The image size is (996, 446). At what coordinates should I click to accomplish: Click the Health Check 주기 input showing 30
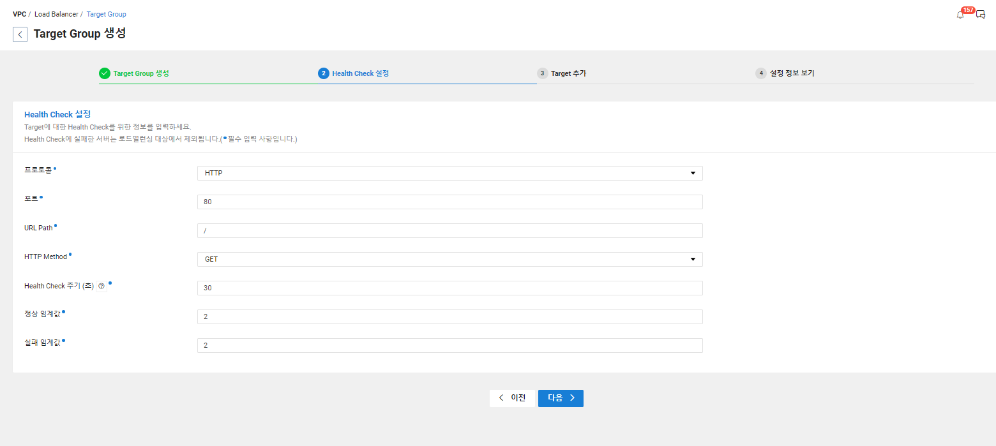449,288
